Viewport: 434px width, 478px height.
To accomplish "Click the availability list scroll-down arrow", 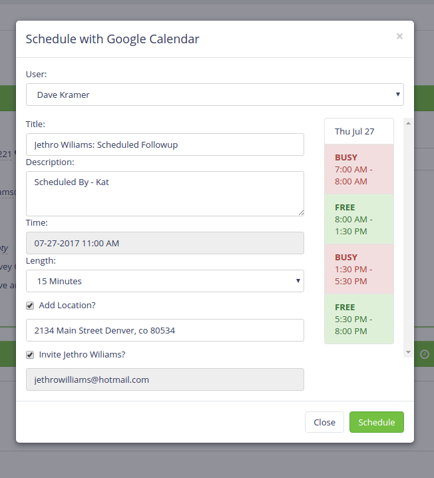I will click(x=407, y=352).
